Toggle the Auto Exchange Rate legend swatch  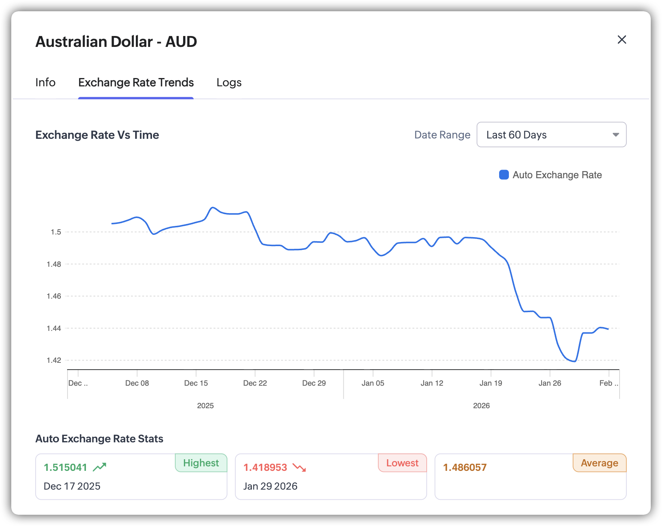pos(504,175)
